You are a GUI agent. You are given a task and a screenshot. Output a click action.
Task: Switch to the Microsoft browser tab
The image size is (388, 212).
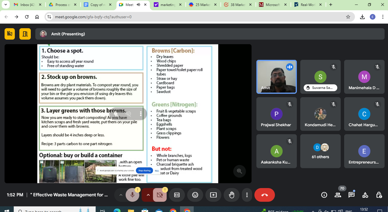click(273, 5)
